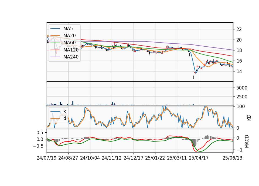Viewport: 259px width, 186px height.
Task: Click the MA5 legend label
Action: click(68, 29)
